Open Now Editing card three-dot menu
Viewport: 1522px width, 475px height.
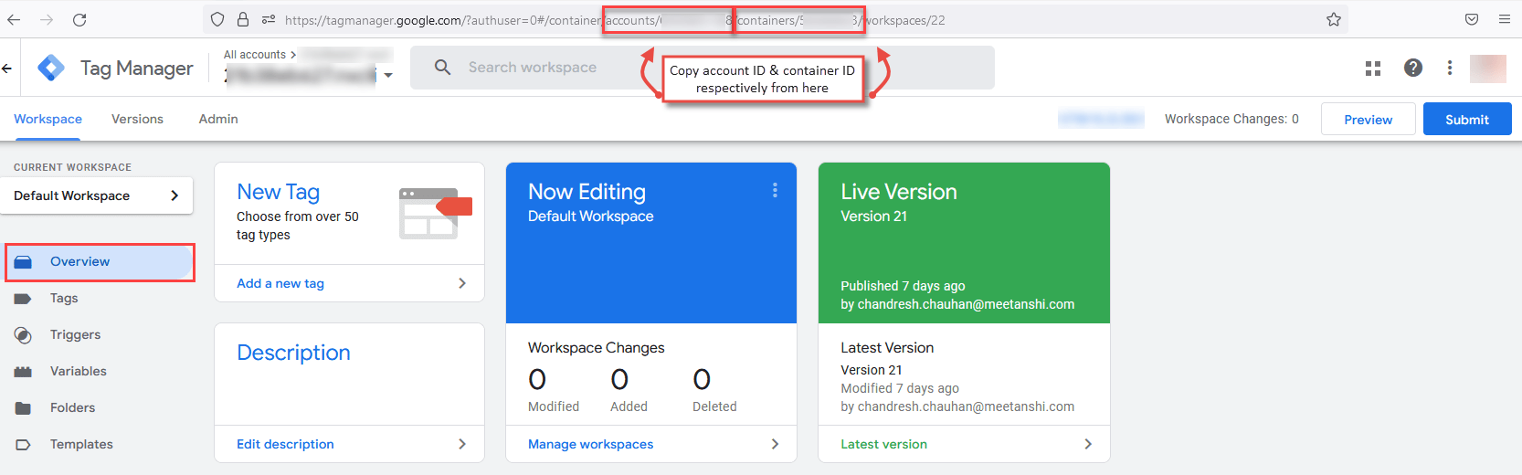(775, 190)
